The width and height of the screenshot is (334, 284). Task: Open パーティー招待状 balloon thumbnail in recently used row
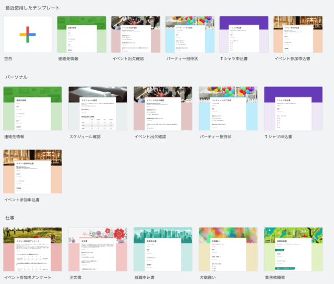[x=190, y=34]
